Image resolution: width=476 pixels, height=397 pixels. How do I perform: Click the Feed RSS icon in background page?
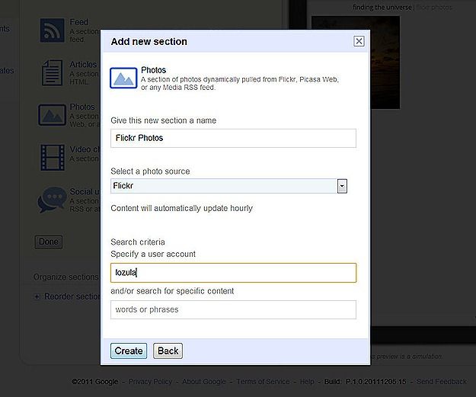pyautogui.click(x=53, y=30)
